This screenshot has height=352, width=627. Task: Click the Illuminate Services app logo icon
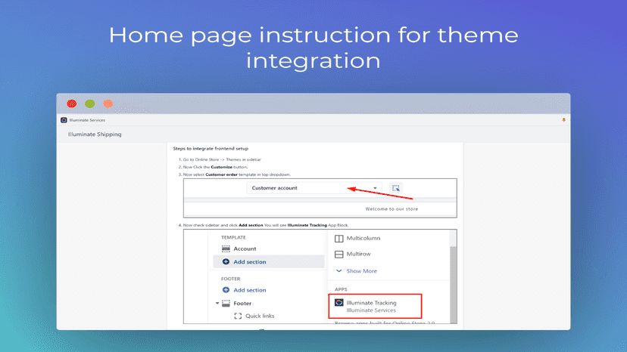[64, 120]
